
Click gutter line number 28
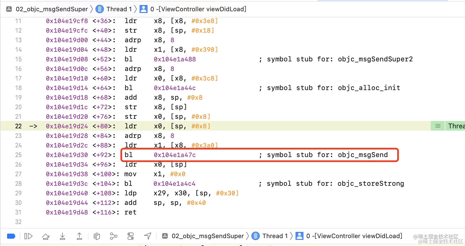coord(18,184)
